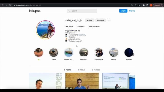Screen dimensions: 164x92
Task: Open the three-dot profile options menu
Action: tap(109, 20)
